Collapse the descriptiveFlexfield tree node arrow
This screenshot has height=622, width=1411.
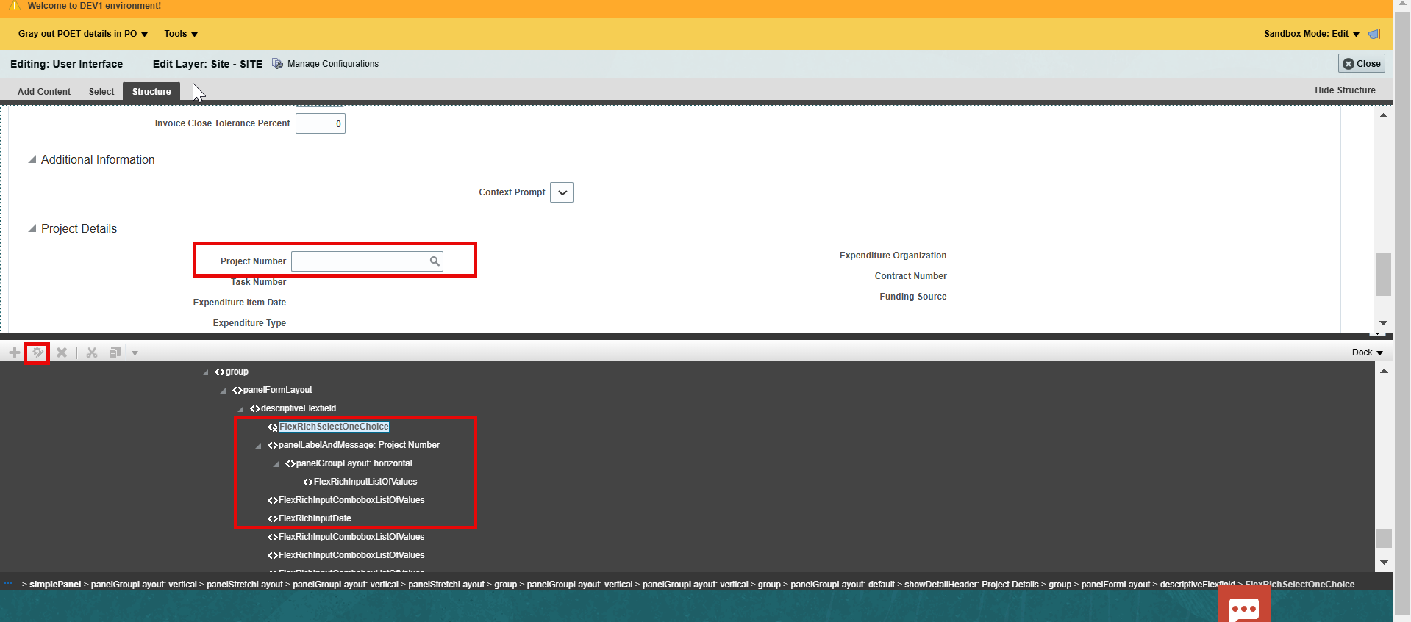click(x=240, y=409)
